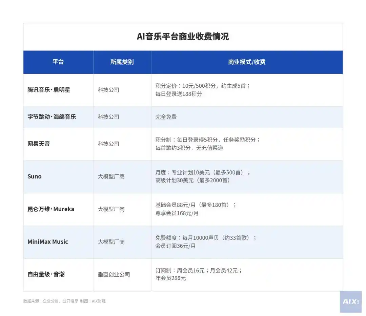The width and height of the screenshot is (366, 316).
Task: Click 大模型厂商 in the MiniMax Music row
Action: coord(111,241)
